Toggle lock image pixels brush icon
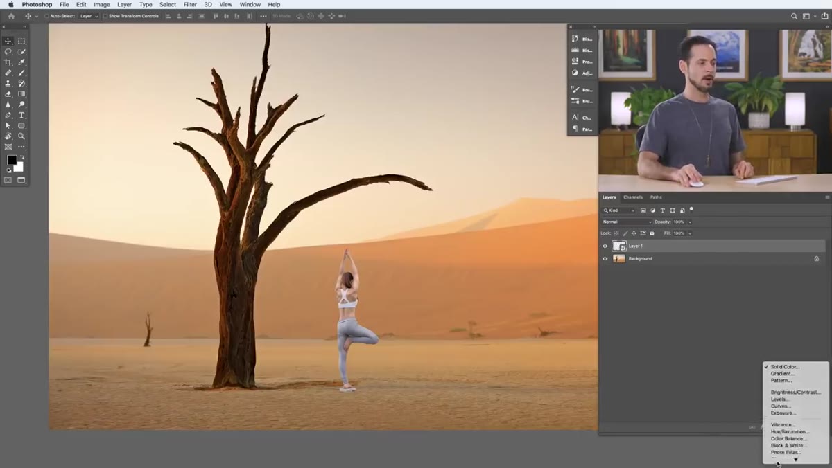Screen dimensions: 832x468 [625, 233]
